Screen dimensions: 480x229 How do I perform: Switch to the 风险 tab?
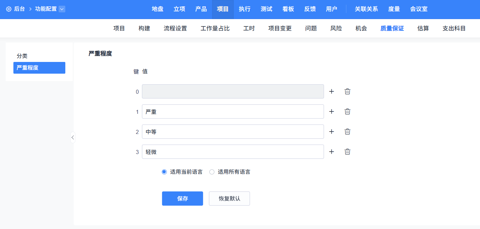pyautogui.click(x=336, y=28)
